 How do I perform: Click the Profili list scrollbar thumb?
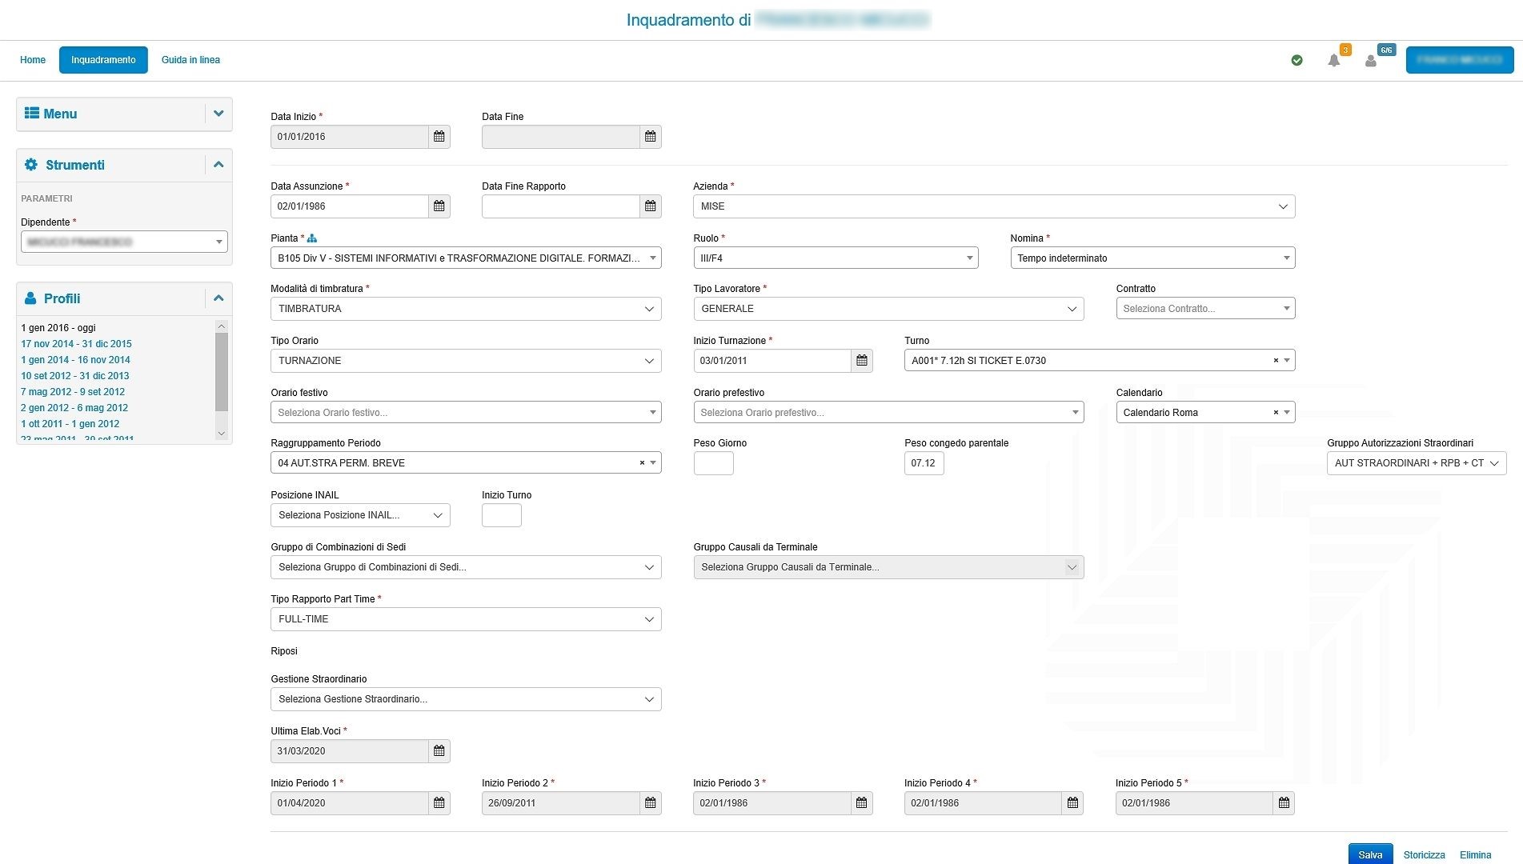point(222,372)
